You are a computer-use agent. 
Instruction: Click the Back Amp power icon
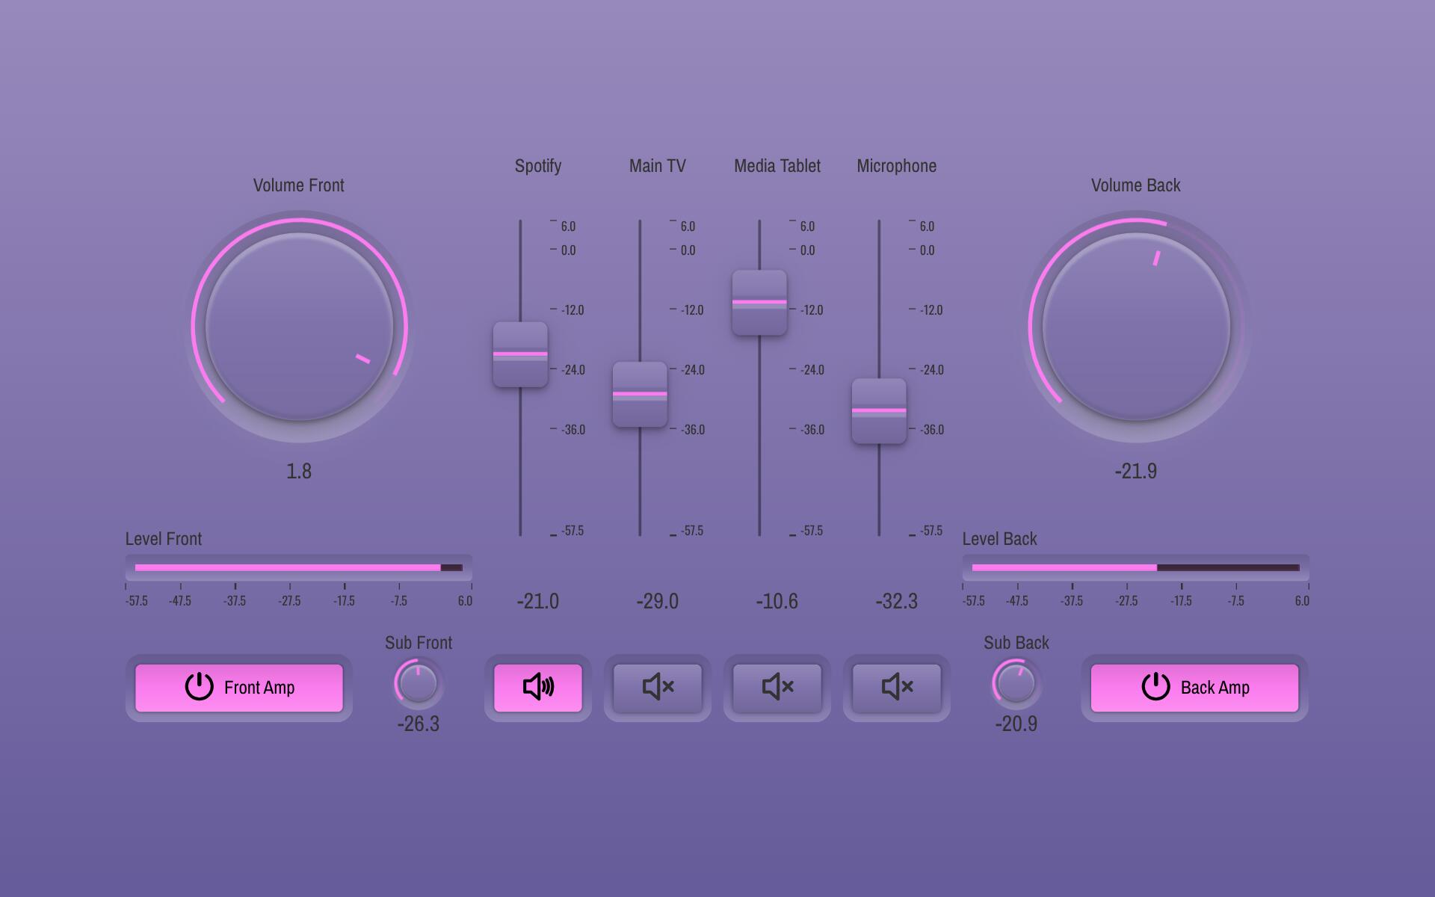tap(1155, 686)
